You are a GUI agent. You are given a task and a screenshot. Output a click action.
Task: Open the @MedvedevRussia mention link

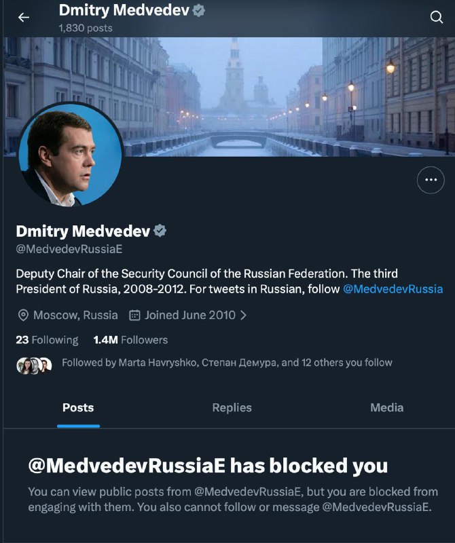(393, 289)
